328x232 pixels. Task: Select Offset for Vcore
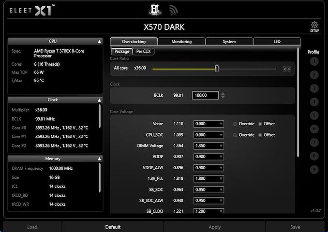267,124
